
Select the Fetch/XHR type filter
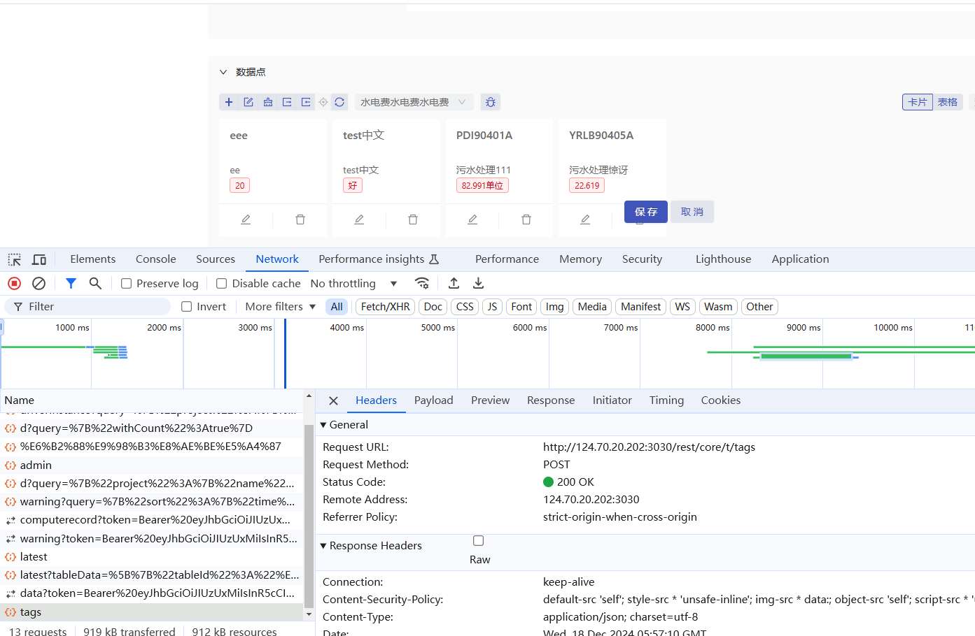point(386,306)
